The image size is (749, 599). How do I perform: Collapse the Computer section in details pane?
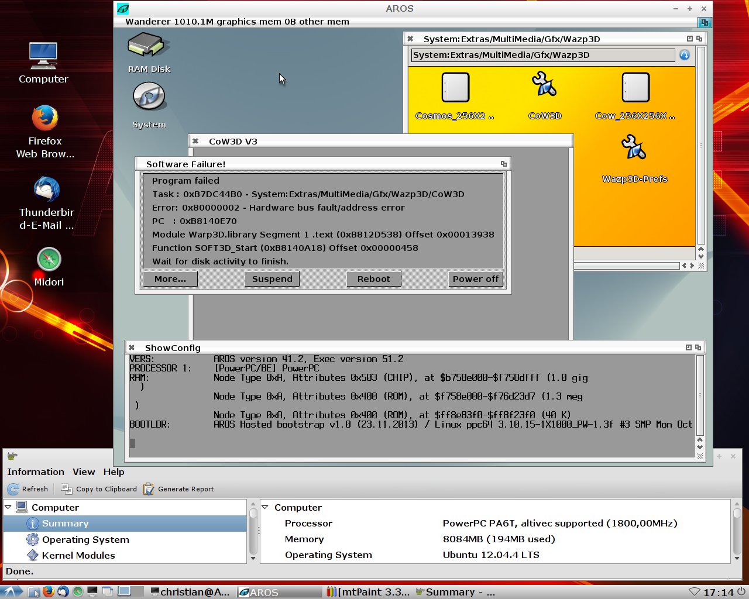tap(265, 507)
